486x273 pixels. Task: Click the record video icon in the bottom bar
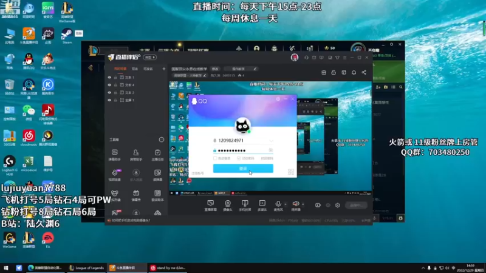[318, 205]
